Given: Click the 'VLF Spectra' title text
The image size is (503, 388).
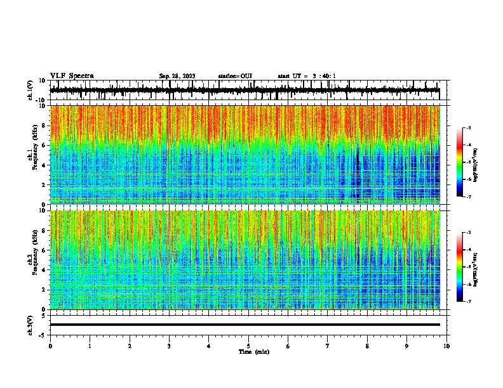Looking at the screenshot, I should (x=72, y=76).
